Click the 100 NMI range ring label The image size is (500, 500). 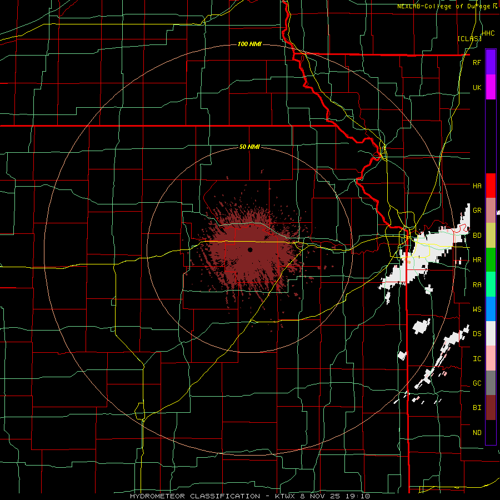[x=249, y=44]
